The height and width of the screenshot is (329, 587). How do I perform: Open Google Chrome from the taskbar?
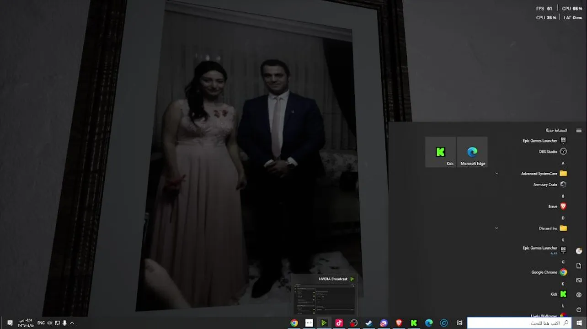294,323
